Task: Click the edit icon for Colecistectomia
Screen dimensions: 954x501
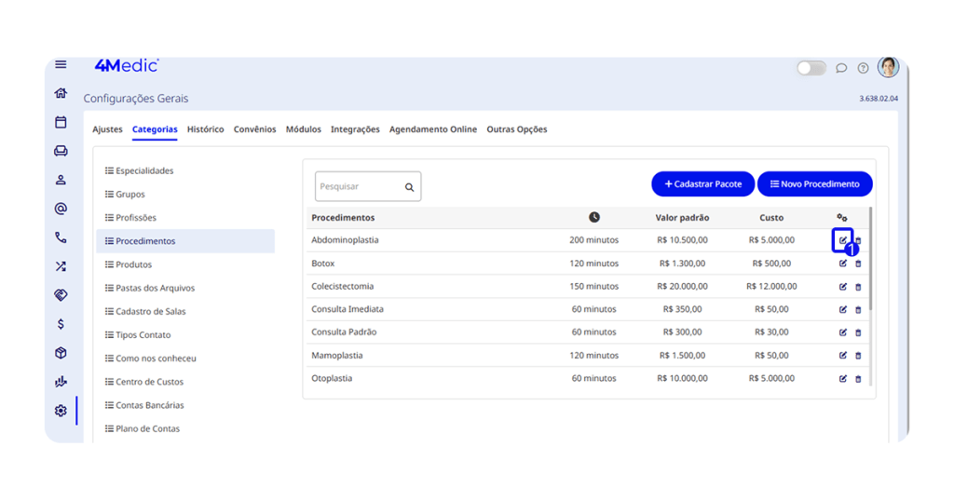Action: pos(843,287)
